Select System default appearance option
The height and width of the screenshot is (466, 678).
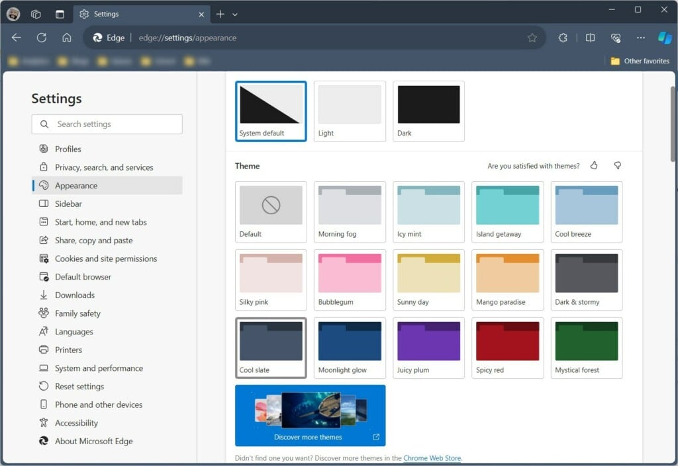(271, 111)
